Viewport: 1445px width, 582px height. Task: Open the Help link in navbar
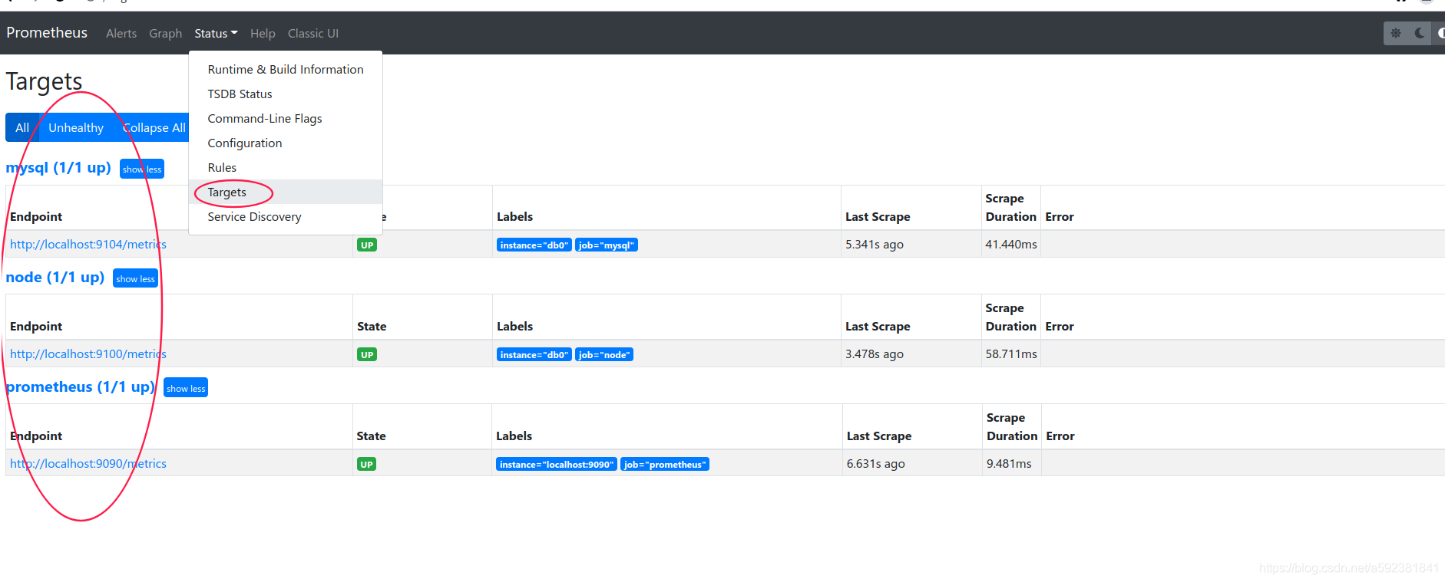(263, 33)
